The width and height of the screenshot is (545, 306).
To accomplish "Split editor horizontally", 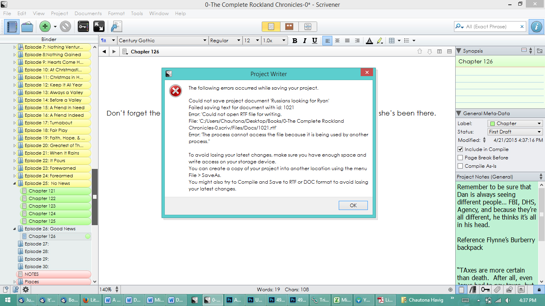I will tap(450, 51).
